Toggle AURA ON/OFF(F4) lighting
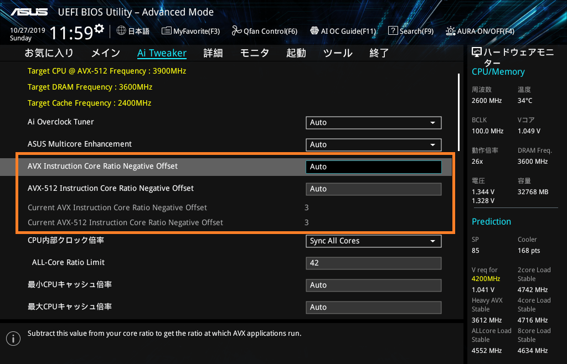This screenshot has height=364, width=567. [x=480, y=31]
